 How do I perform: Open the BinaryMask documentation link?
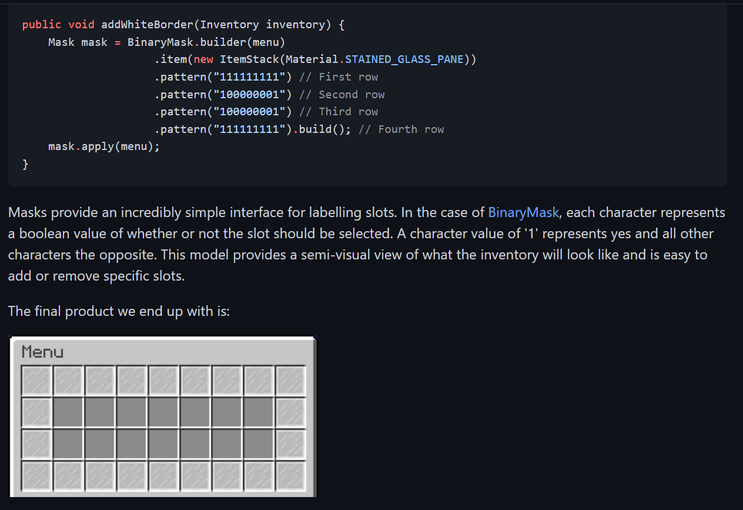click(x=523, y=212)
